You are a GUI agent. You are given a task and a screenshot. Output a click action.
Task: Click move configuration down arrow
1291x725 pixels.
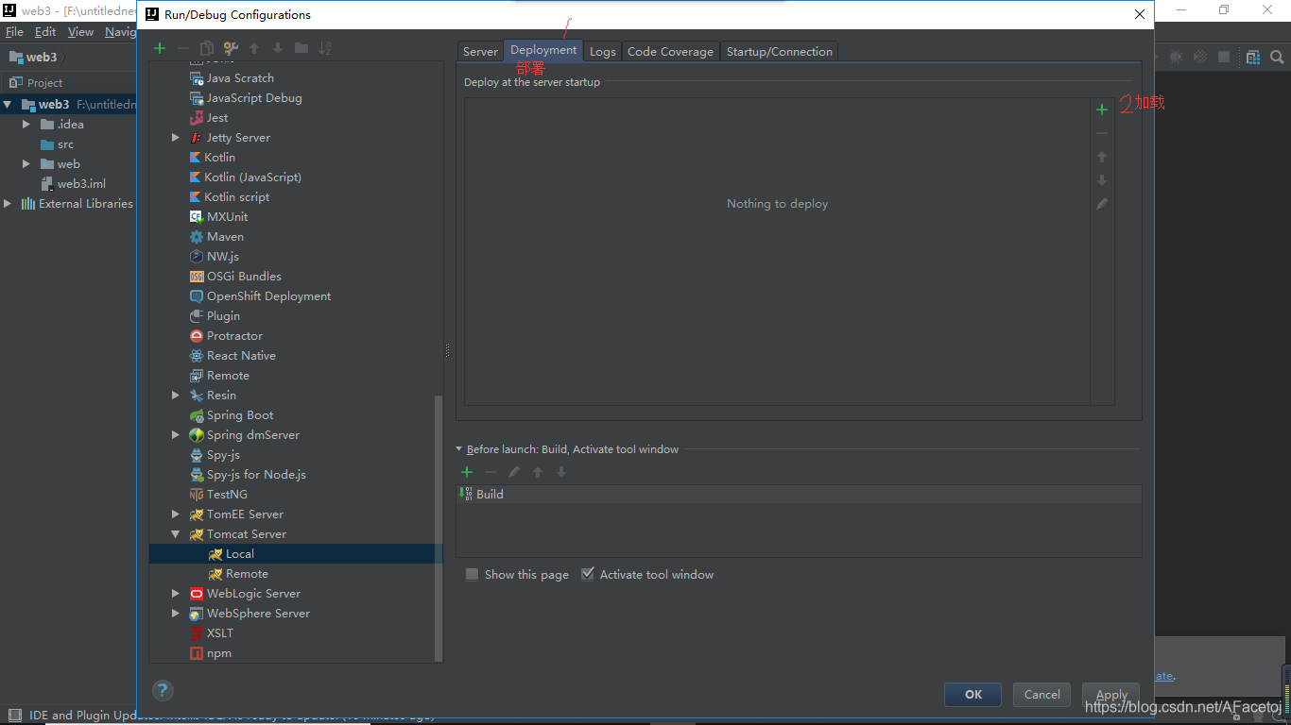(x=278, y=48)
